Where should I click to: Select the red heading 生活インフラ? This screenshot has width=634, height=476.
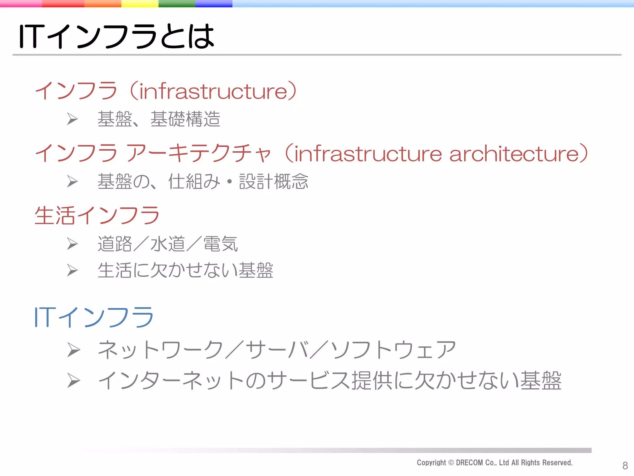click(x=97, y=215)
